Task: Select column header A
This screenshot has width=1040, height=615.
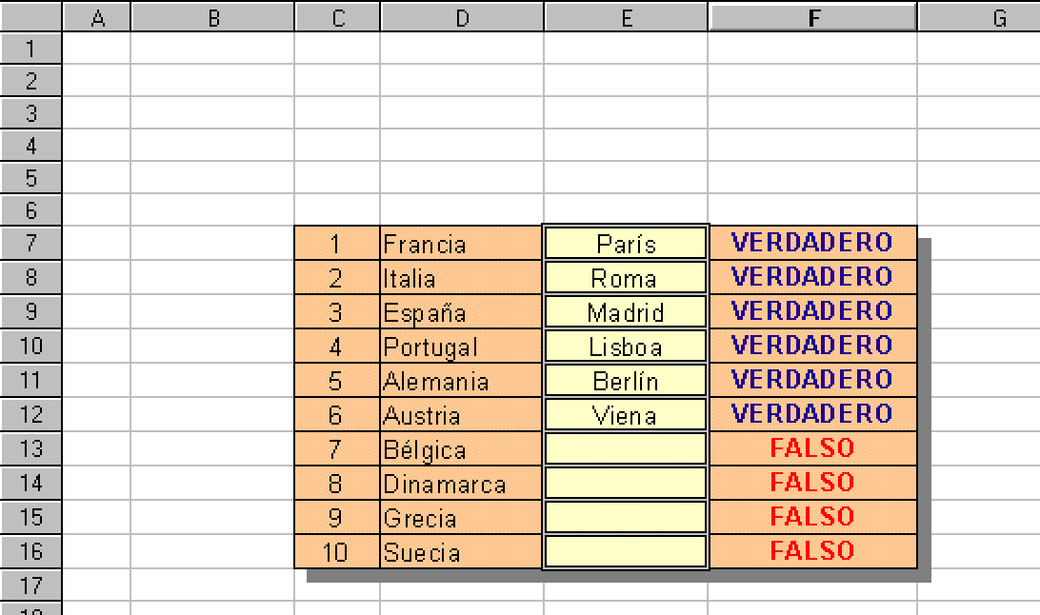Action: click(x=97, y=16)
